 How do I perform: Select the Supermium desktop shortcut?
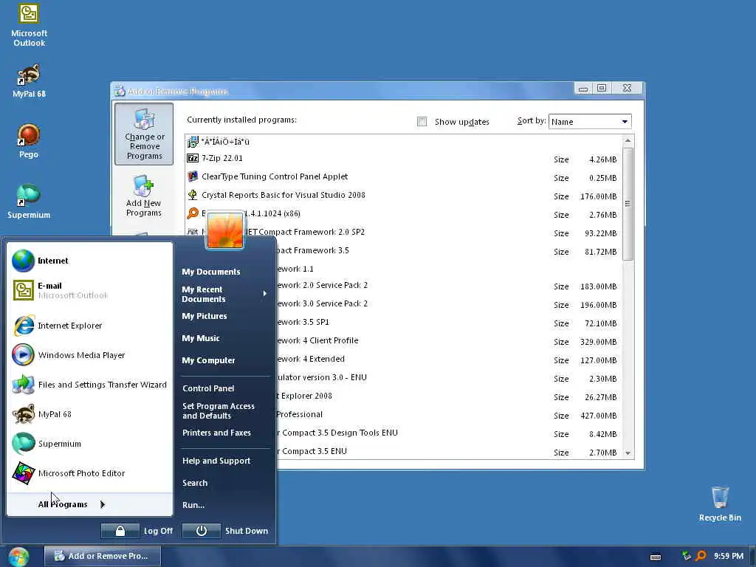pos(29,202)
